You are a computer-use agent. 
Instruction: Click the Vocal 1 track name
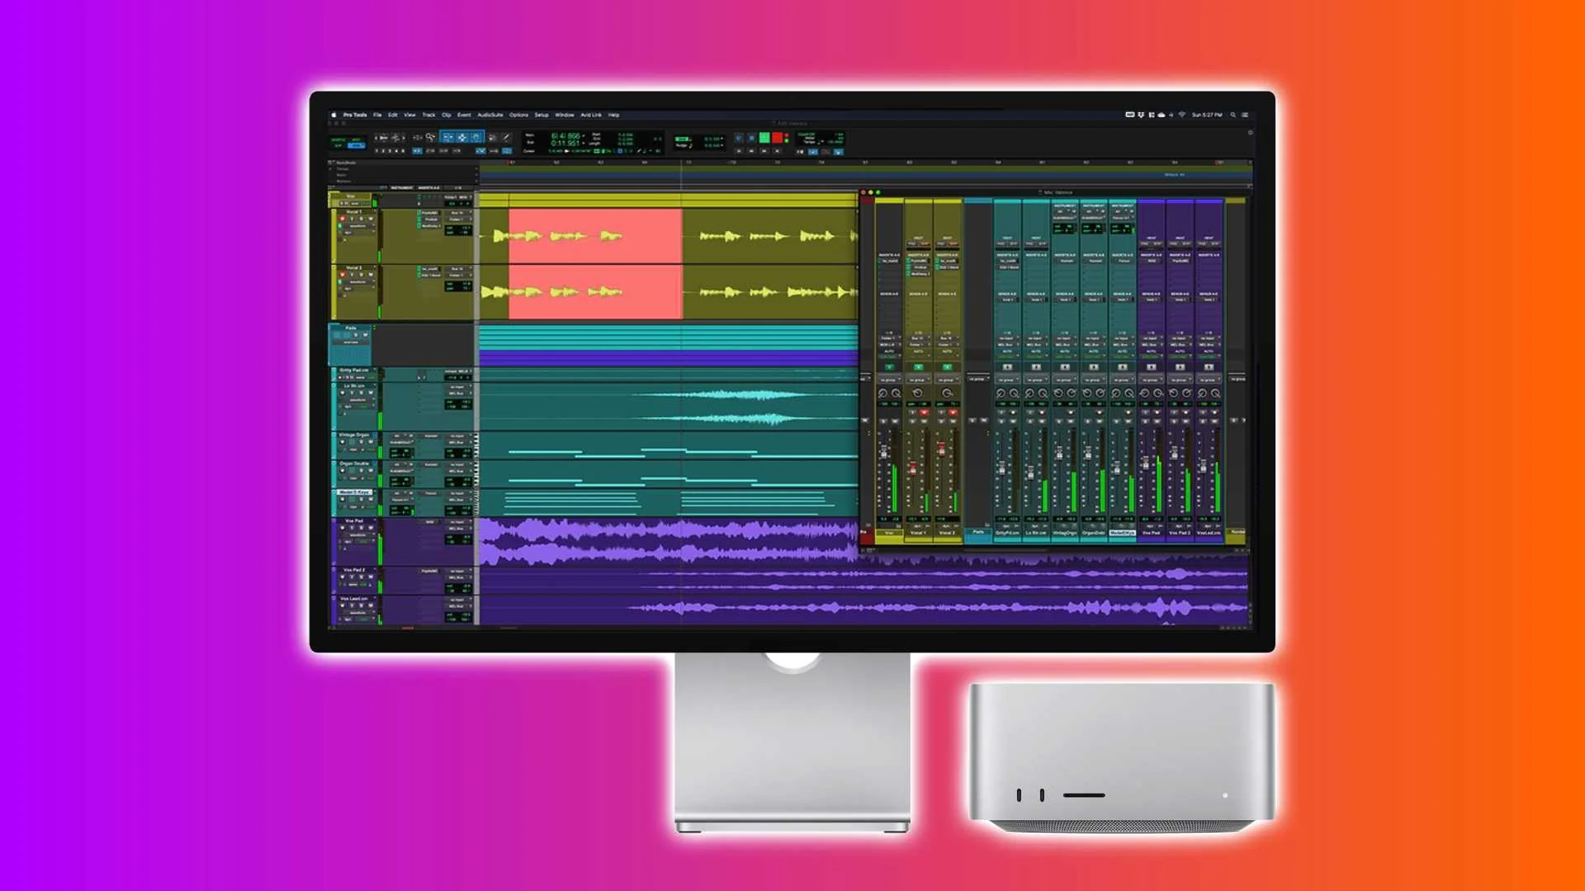(354, 212)
